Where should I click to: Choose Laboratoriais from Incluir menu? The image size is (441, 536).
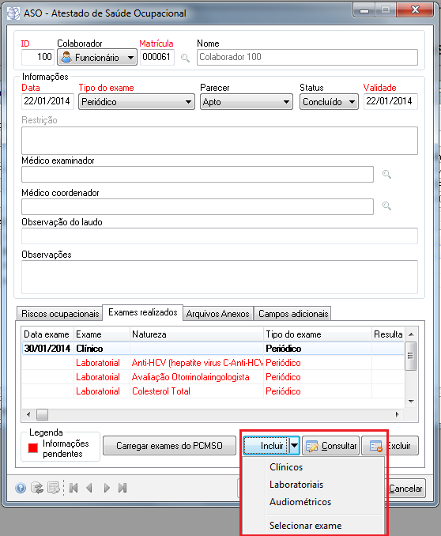296,485
